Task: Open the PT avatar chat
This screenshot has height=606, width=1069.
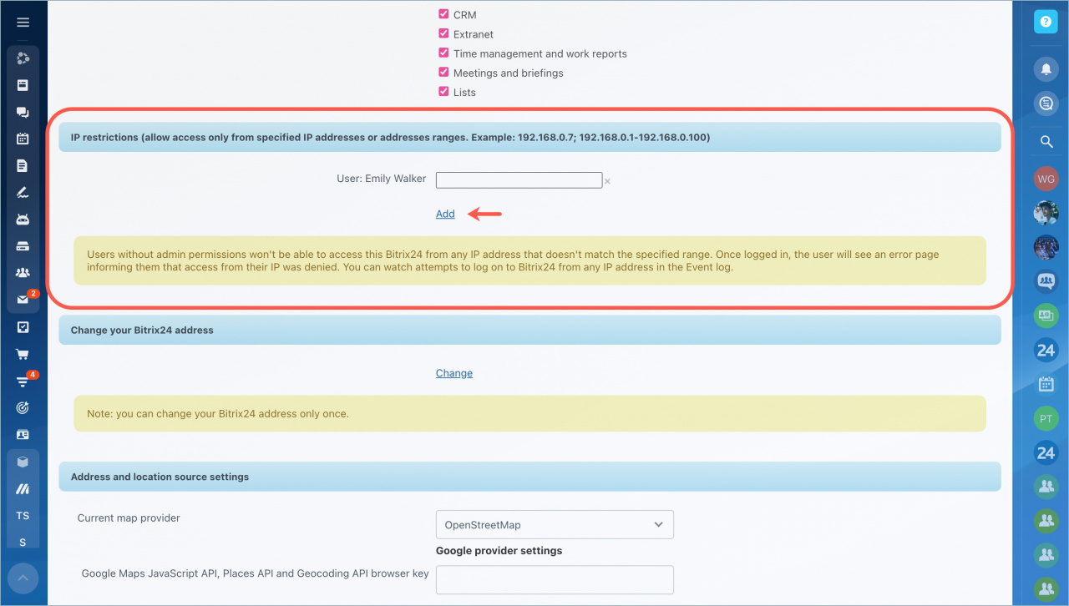Action: [1046, 418]
